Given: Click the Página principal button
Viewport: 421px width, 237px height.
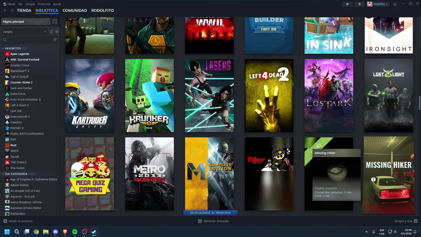Looking at the screenshot, I should [x=26, y=21].
